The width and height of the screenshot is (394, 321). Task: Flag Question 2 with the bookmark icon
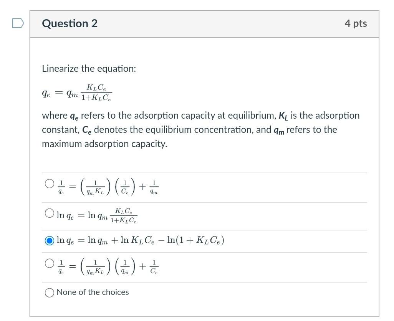coord(18,23)
